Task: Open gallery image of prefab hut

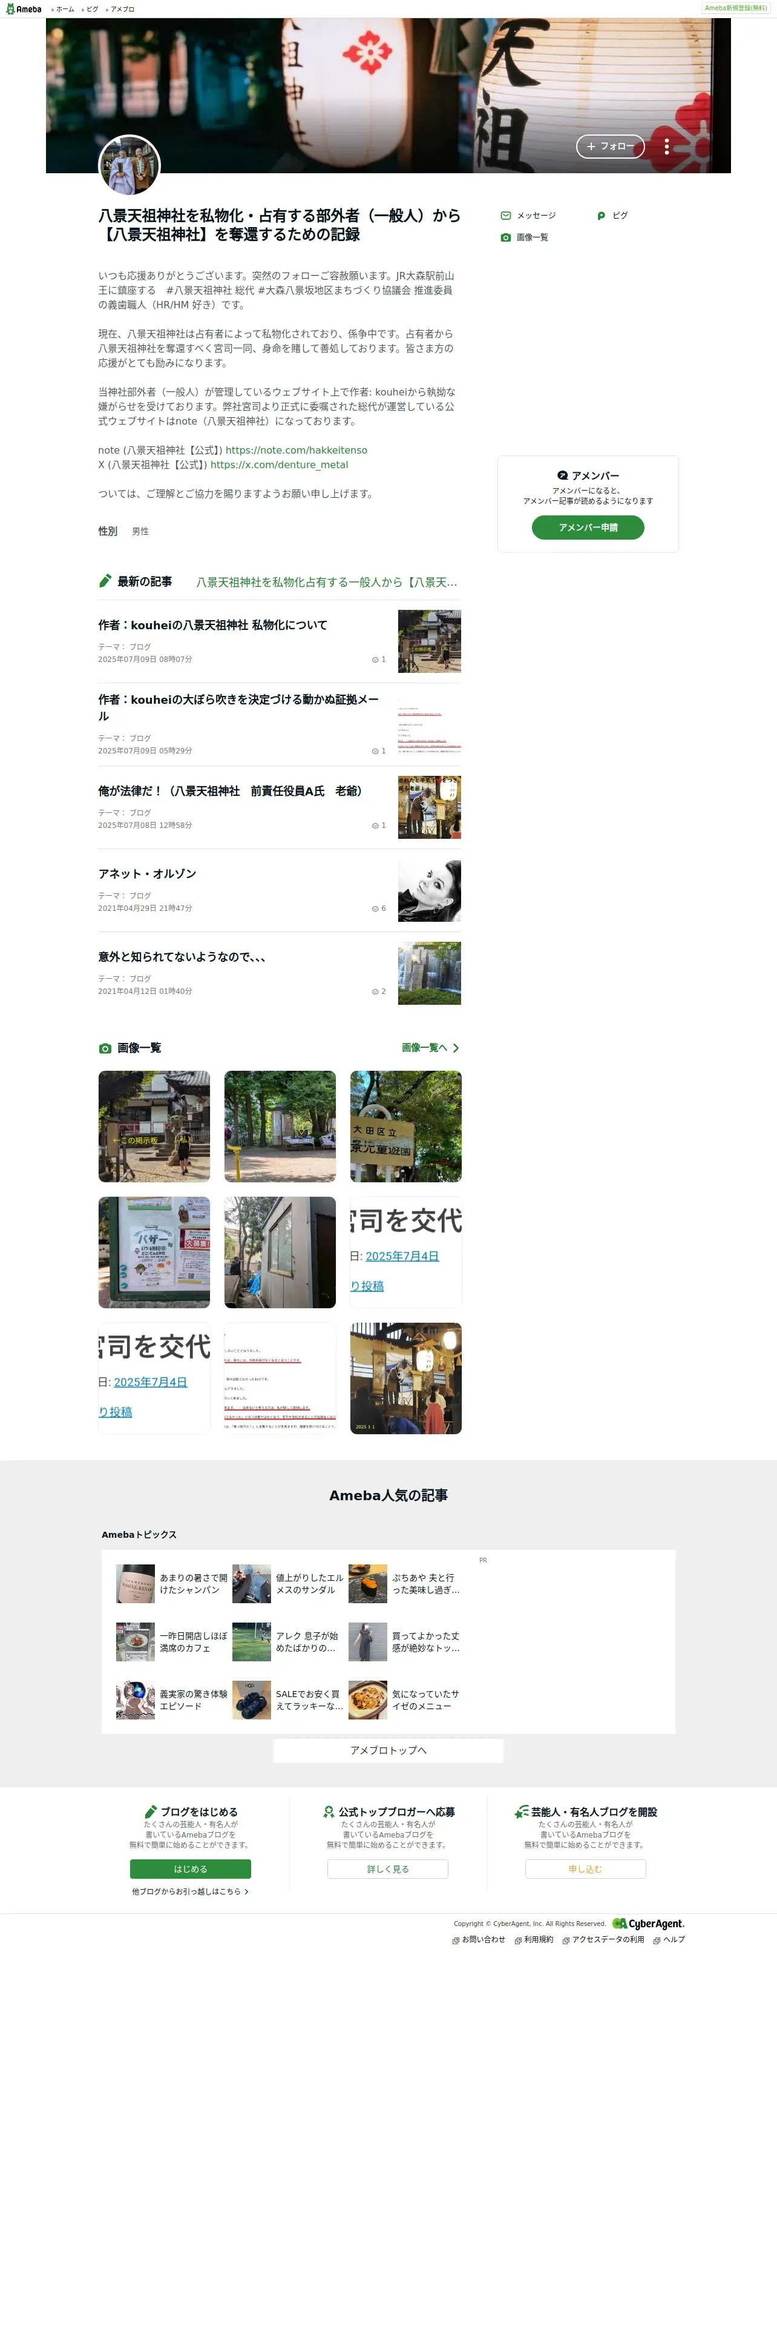Action: (x=280, y=1252)
